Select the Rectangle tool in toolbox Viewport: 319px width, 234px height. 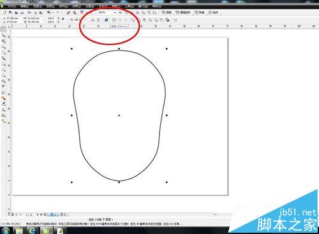(x=3, y=64)
